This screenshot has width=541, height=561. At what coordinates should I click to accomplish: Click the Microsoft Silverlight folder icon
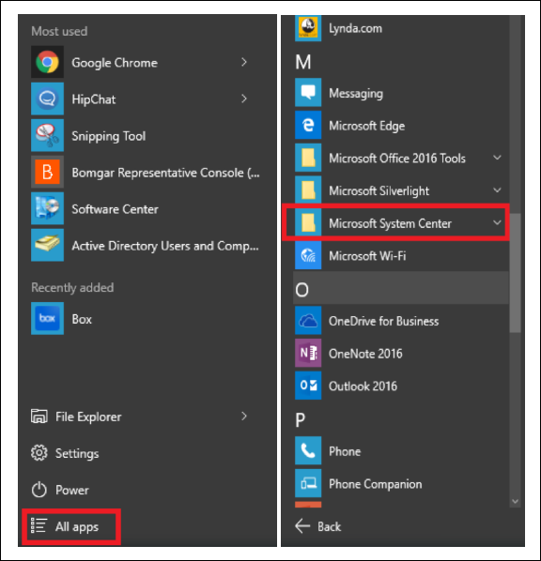(x=308, y=190)
